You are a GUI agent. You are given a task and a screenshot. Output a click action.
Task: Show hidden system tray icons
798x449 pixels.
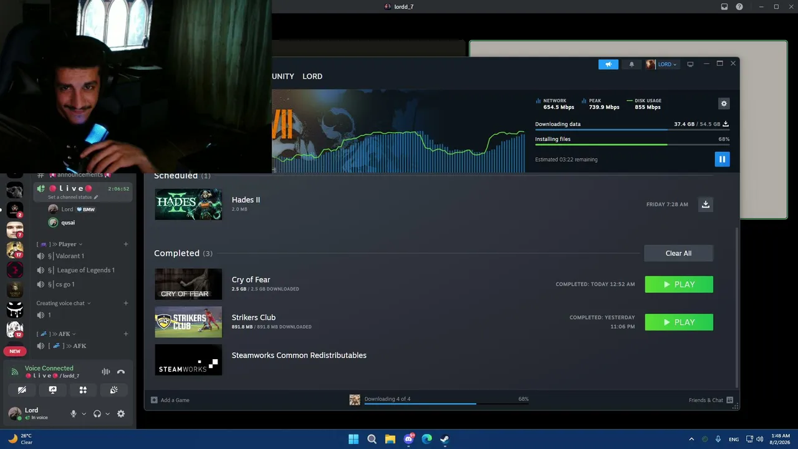click(x=691, y=439)
